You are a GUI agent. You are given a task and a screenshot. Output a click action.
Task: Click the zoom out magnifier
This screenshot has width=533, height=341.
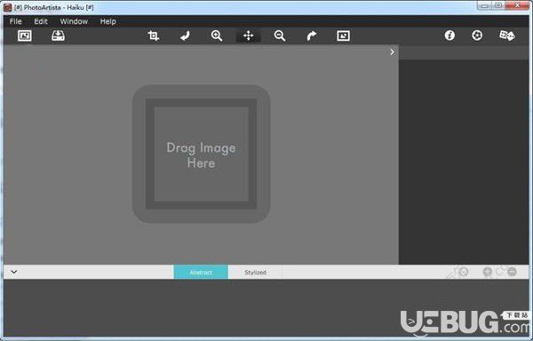[x=280, y=36]
